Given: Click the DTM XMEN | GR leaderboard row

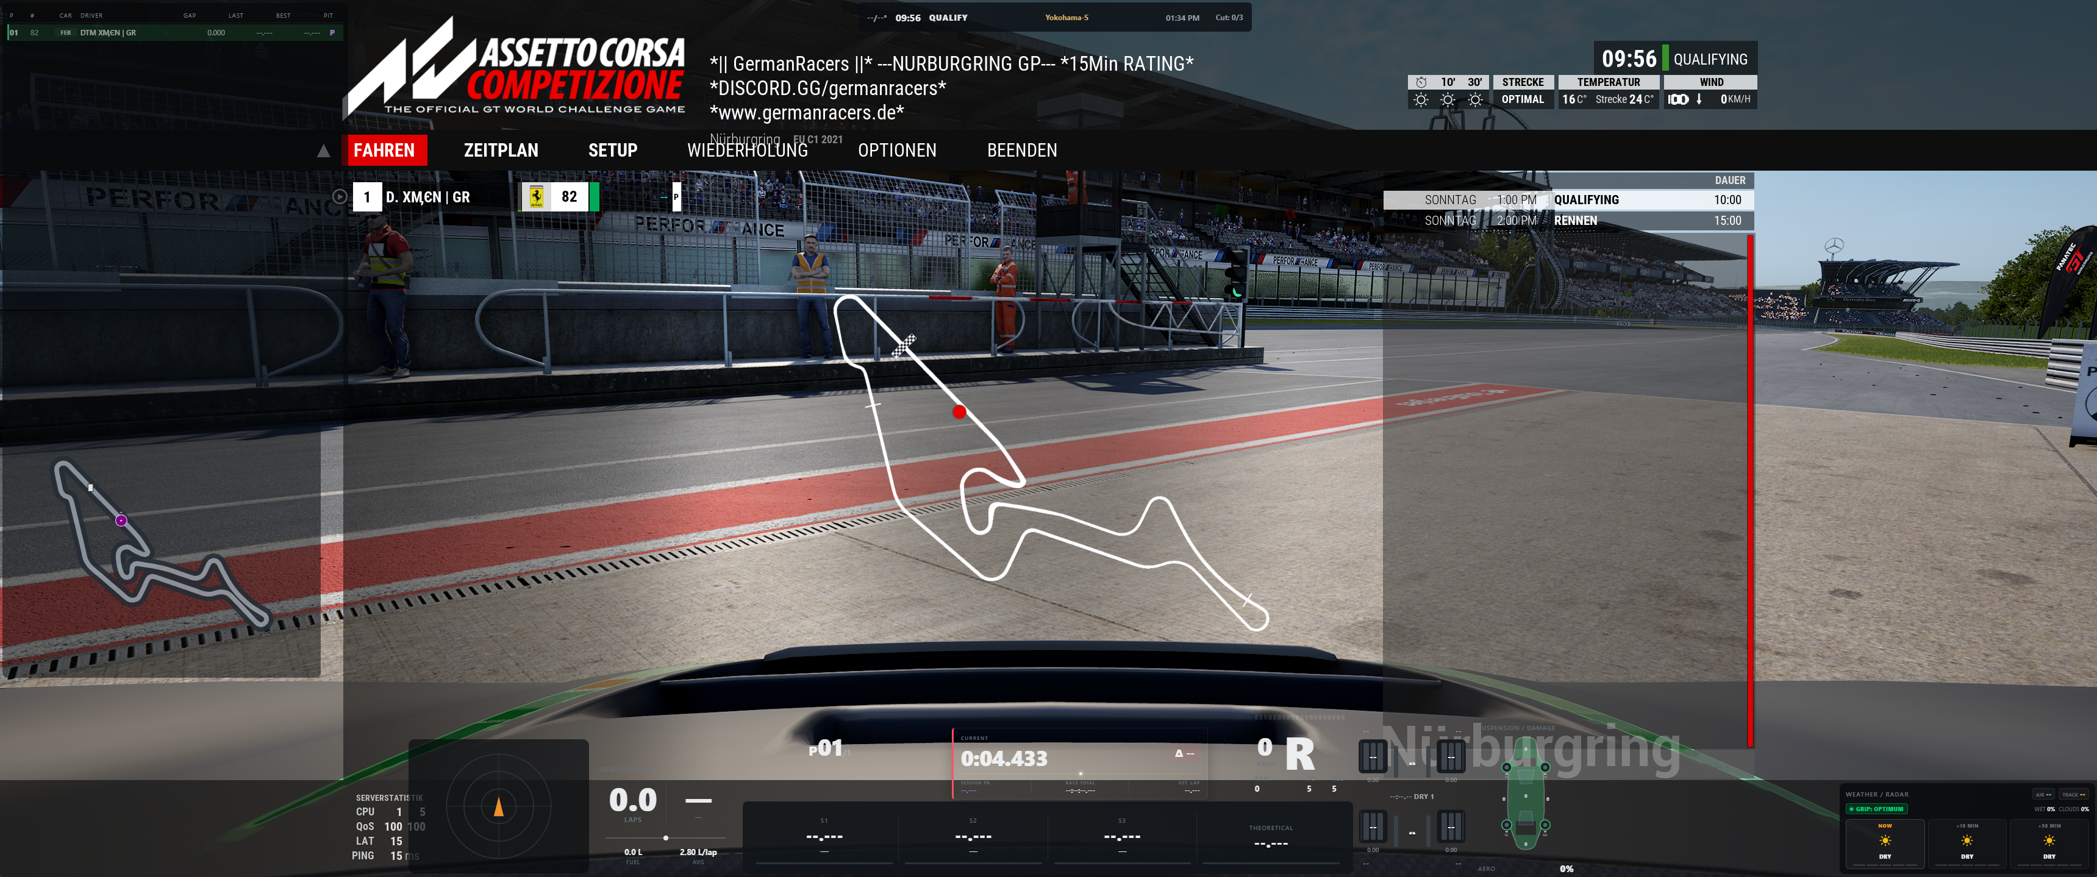Looking at the screenshot, I should [175, 34].
